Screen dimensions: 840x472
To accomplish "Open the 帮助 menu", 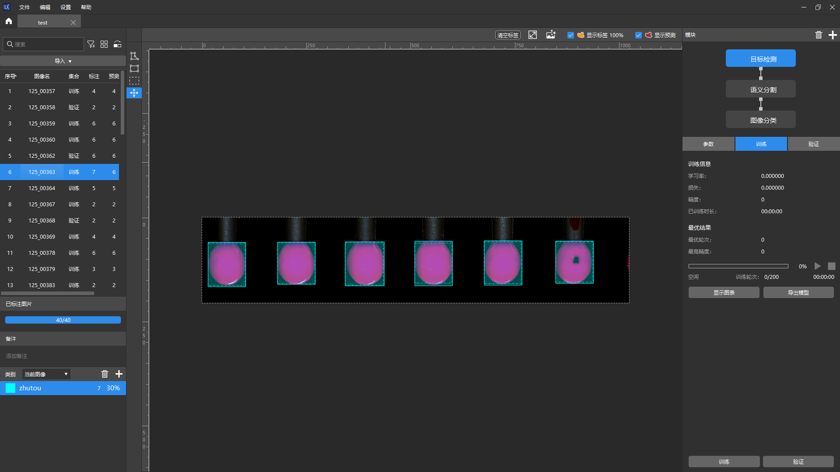I will [x=86, y=7].
